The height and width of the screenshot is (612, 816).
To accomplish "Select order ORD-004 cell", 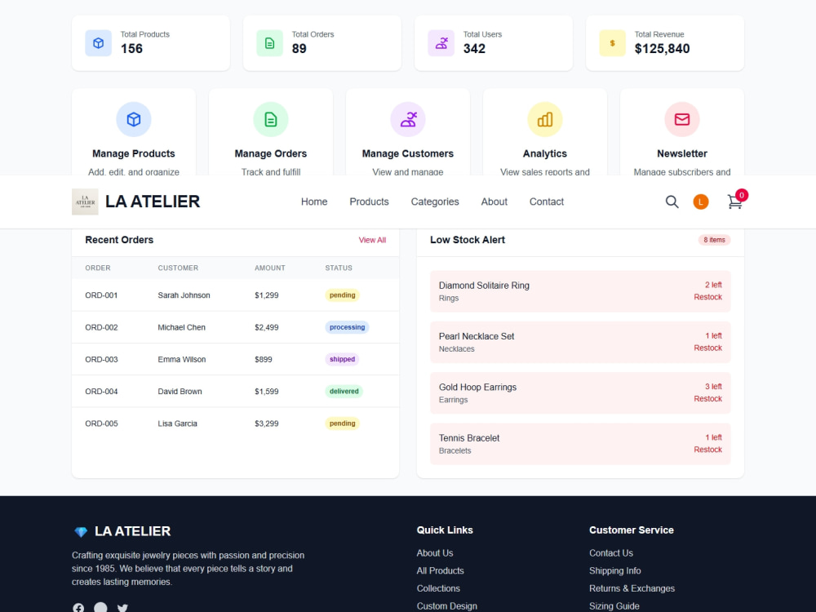I will pyautogui.click(x=101, y=392).
